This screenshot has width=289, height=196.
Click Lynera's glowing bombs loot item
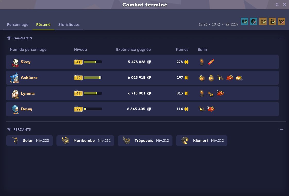(x=211, y=94)
